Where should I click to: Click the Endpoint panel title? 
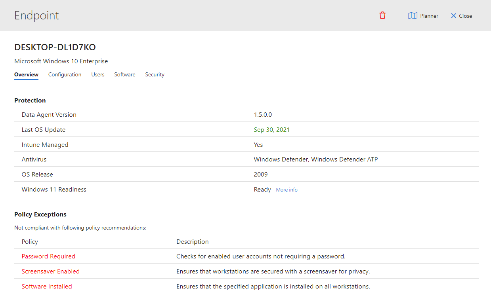point(36,15)
